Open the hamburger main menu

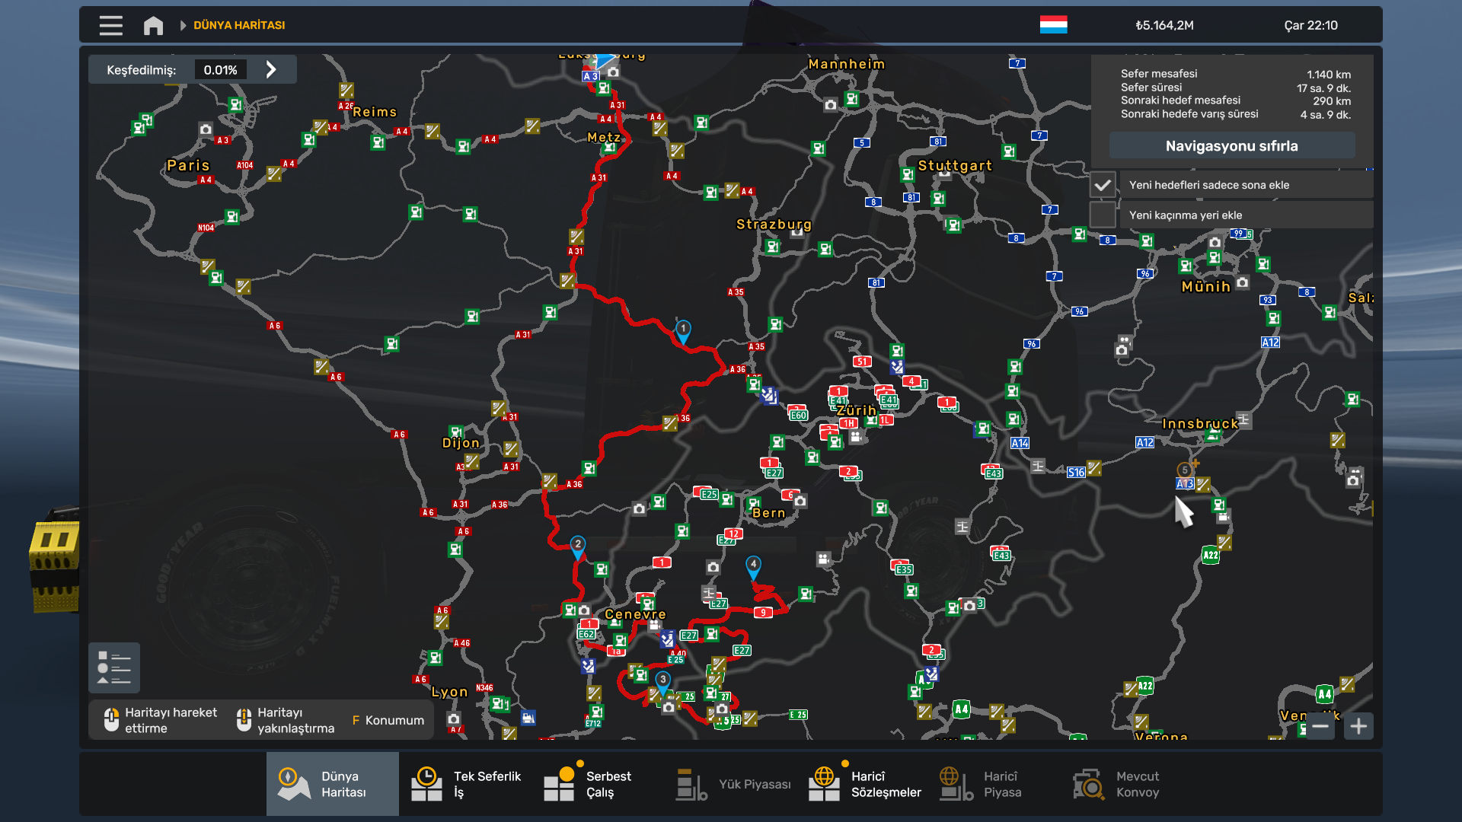pyautogui.click(x=110, y=25)
